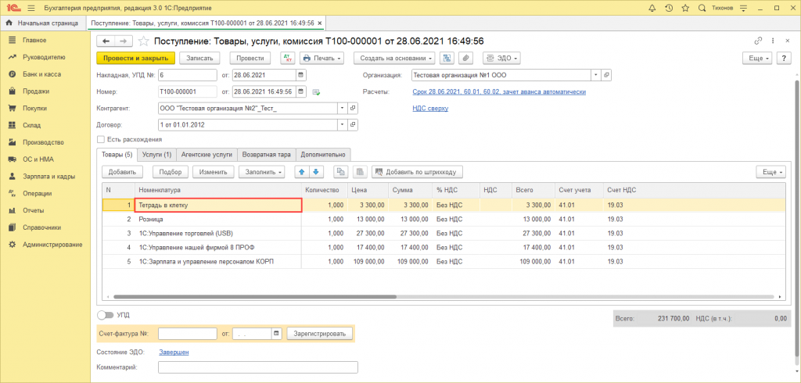Open table Еще menu
The height and width of the screenshot is (383, 801).
coord(770,172)
